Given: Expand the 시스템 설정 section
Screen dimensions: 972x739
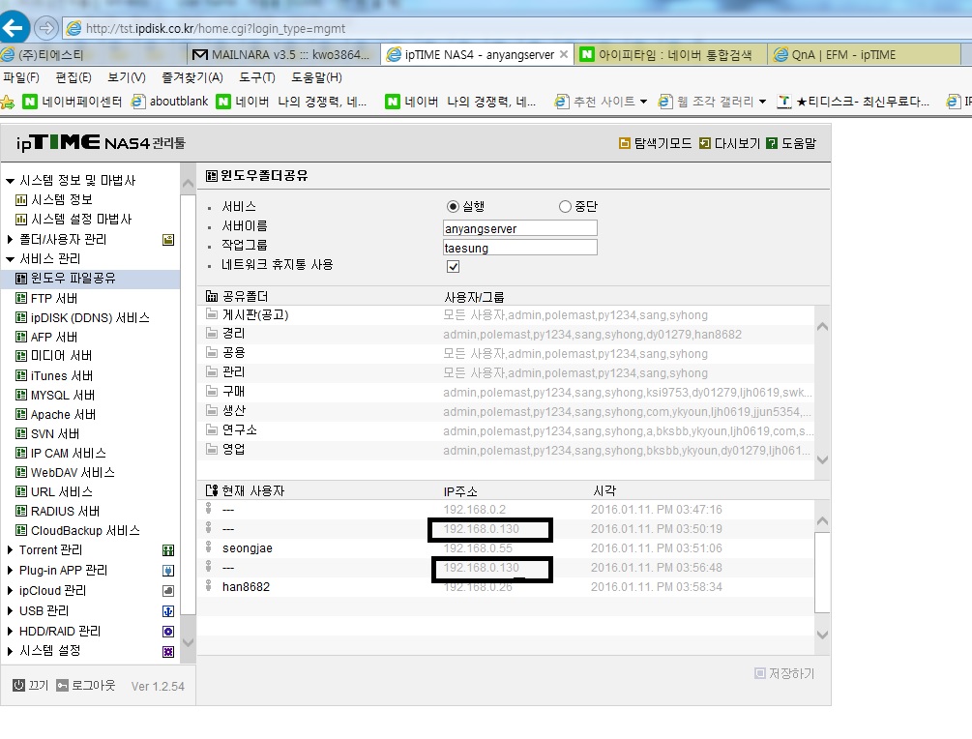Looking at the screenshot, I should click(10, 651).
